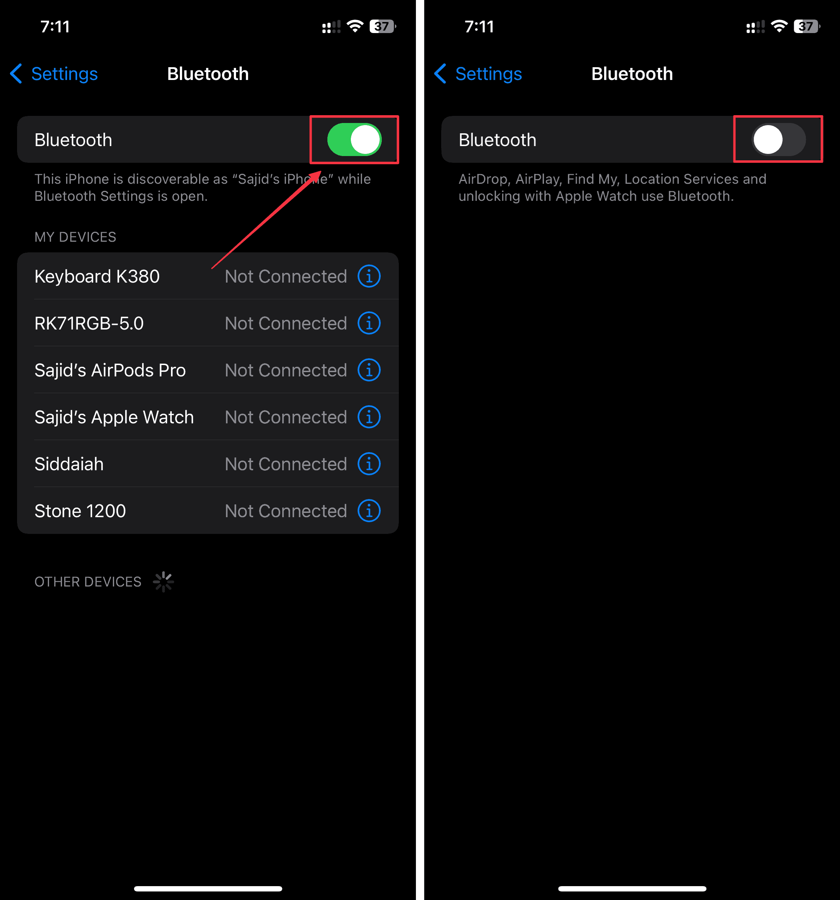Tap the back chevron on left screen
This screenshot has width=840, height=900.
(x=16, y=74)
